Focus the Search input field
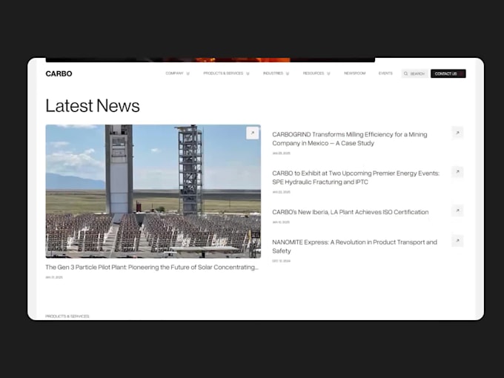The width and height of the screenshot is (504, 378). (x=414, y=73)
